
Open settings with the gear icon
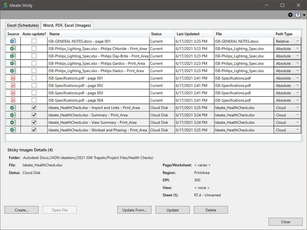click(x=290, y=15)
